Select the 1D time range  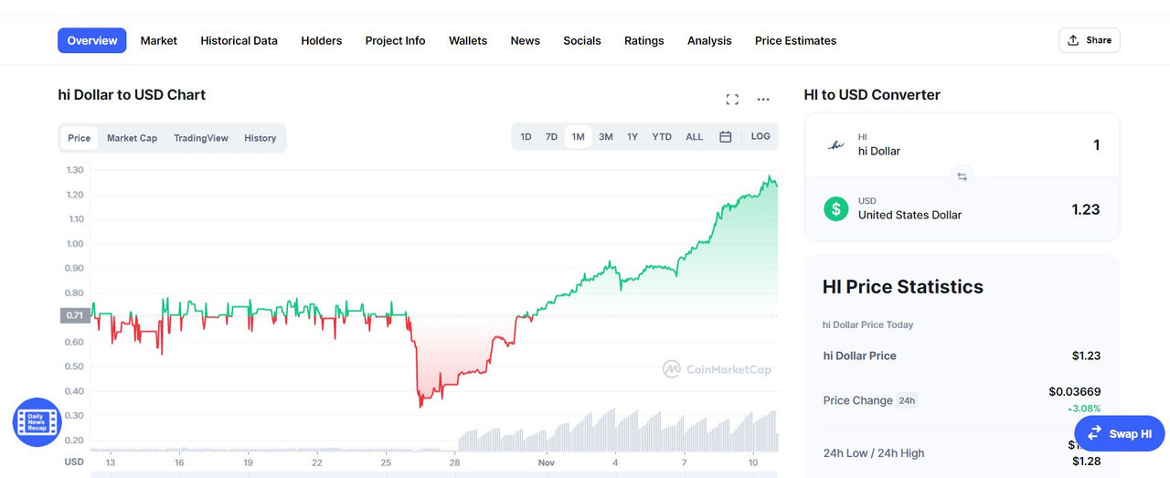526,137
